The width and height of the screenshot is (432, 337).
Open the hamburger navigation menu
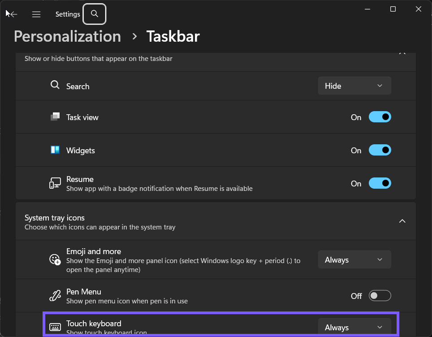click(x=36, y=14)
